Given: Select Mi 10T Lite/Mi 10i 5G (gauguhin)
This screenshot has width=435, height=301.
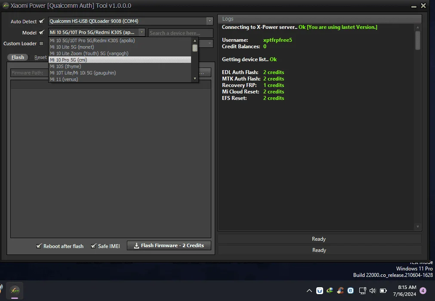Looking at the screenshot, I should tap(120, 73).
